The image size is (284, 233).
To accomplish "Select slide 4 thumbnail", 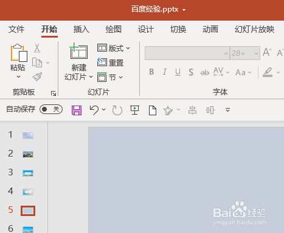I will click(28, 192).
